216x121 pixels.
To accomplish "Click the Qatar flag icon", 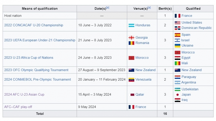I will (x=131, y=95).
